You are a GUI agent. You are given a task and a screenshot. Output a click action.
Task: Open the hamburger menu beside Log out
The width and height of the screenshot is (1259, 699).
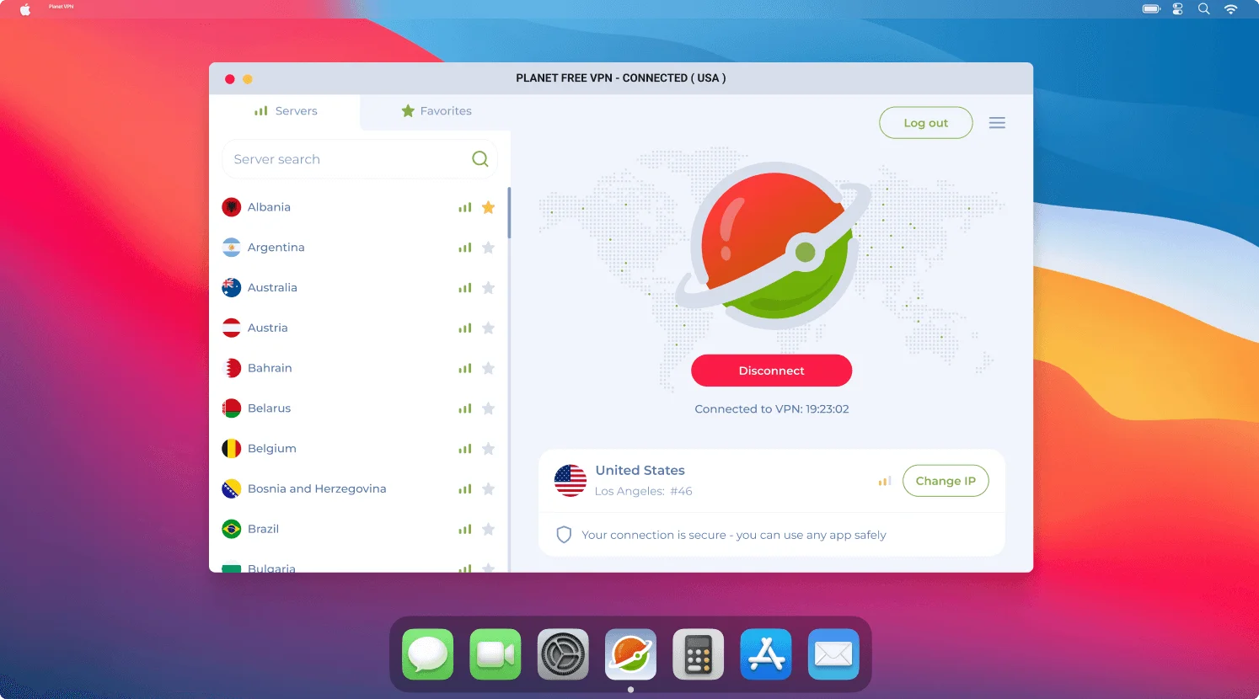click(x=997, y=123)
